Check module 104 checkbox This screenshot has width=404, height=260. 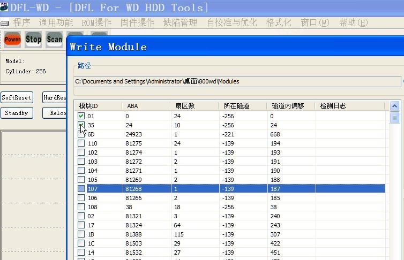click(x=81, y=170)
